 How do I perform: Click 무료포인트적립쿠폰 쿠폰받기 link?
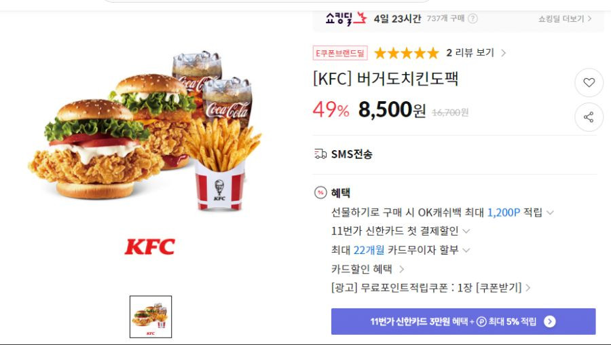pyautogui.click(x=430, y=288)
